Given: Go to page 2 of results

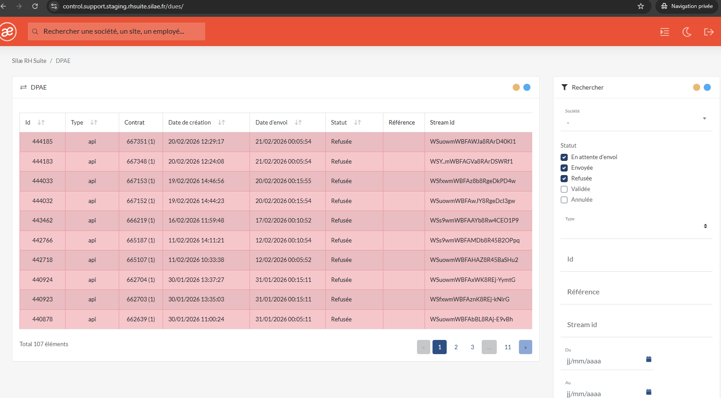Looking at the screenshot, I should coord(456,347).
